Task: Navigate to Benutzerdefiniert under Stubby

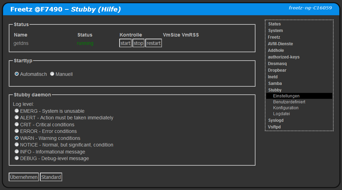Action: 289,102
